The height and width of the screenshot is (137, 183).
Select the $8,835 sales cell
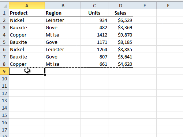(120, 49)
